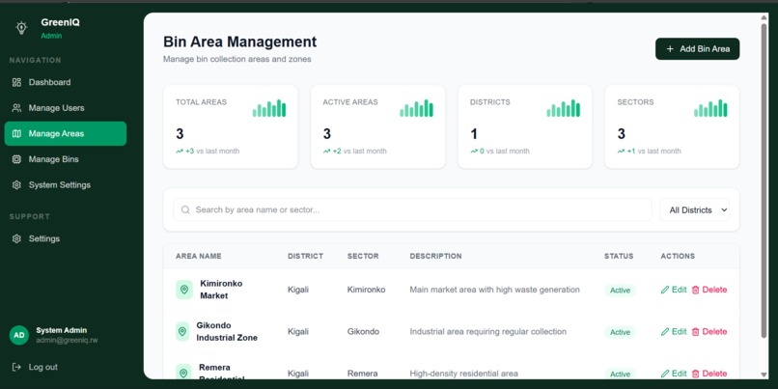
Task: Click 'Industrial area requiring regular collection' description
Action: coord(488,332)
